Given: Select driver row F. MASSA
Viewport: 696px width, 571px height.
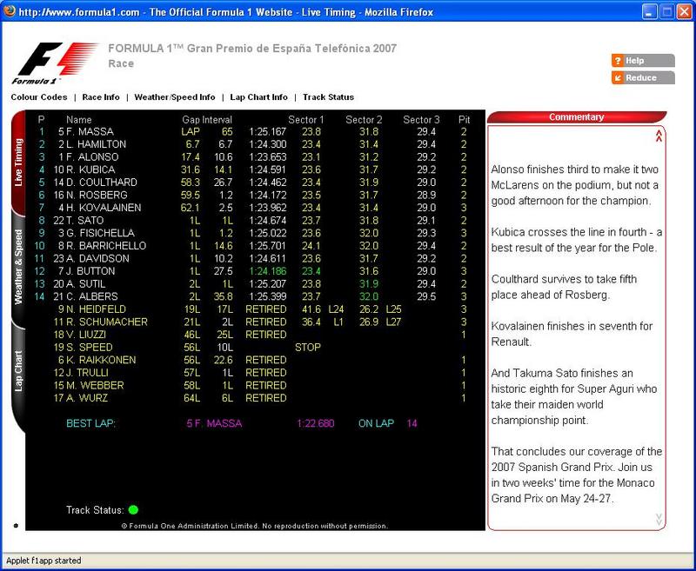Looking at the screenshot, I should click(253, 131).
